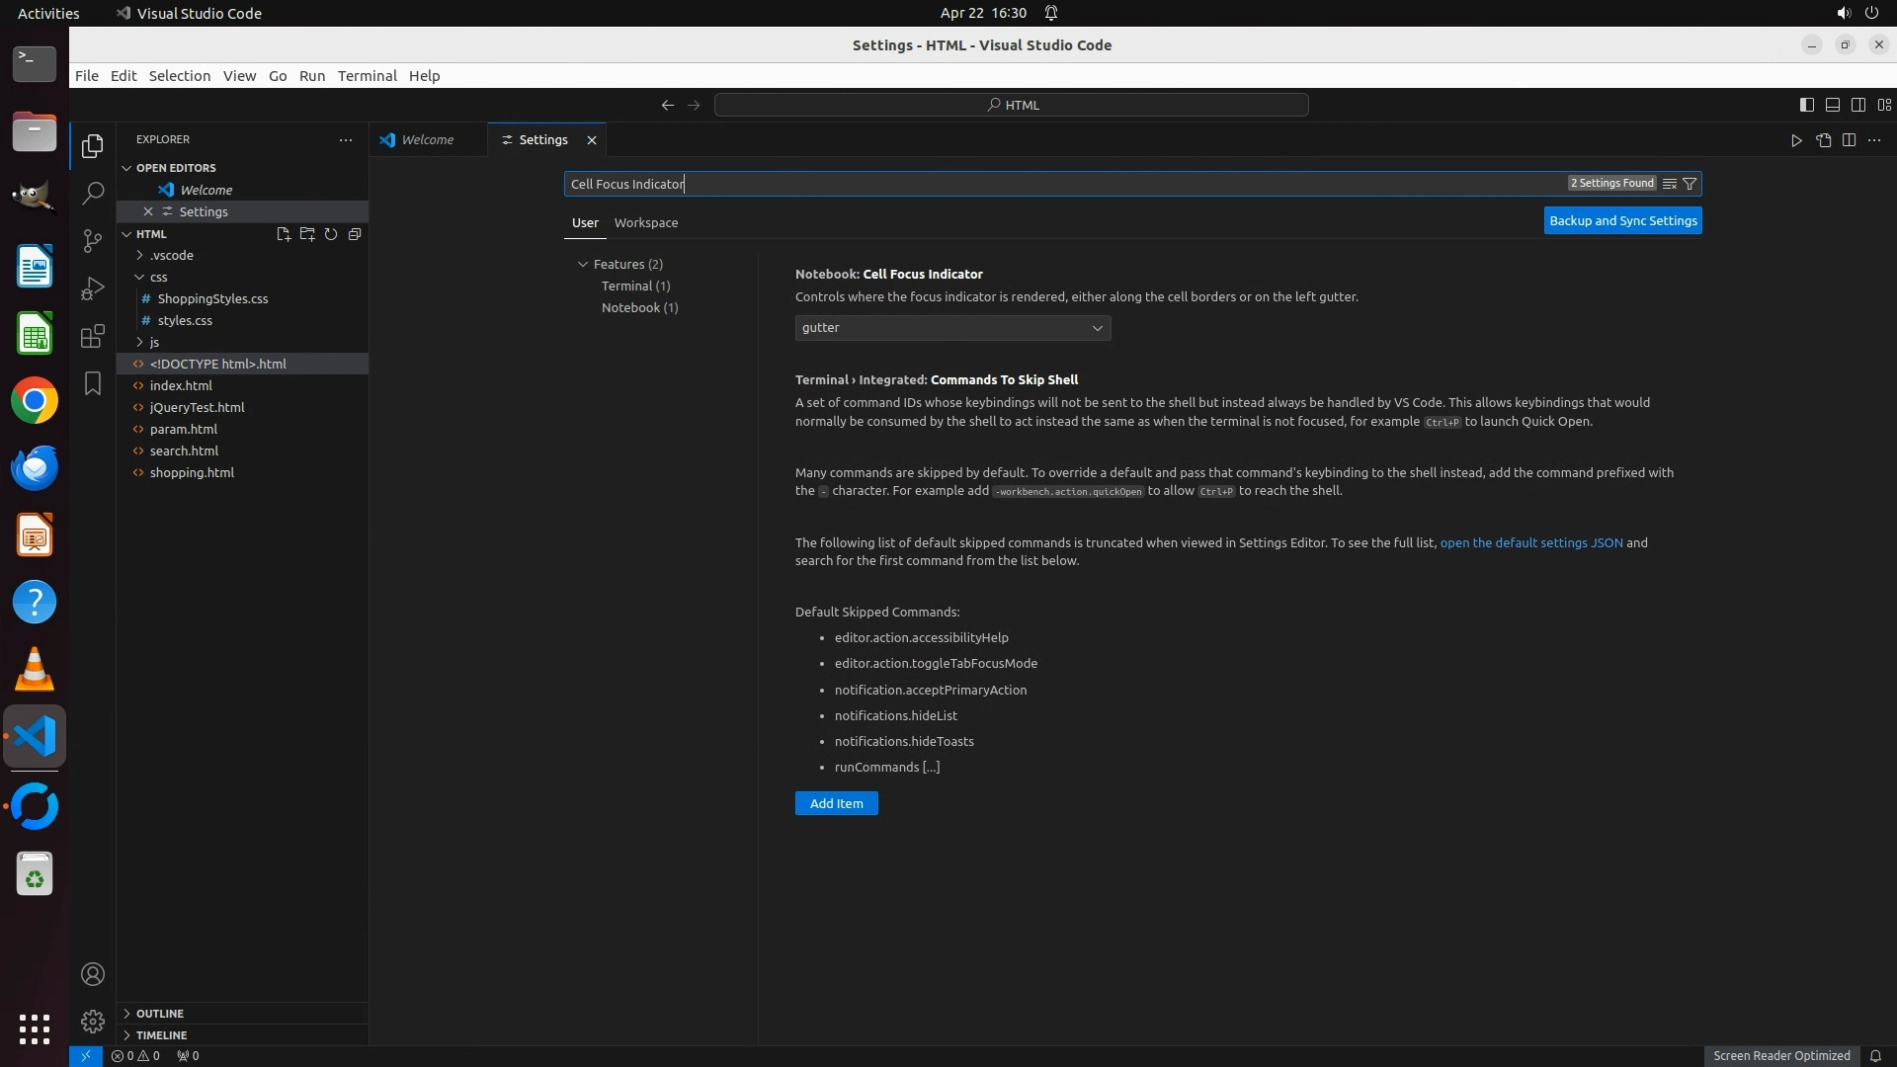Open Run and Debug view
This screenshot has height=1067, width=1897.
[x=92, y=288]
